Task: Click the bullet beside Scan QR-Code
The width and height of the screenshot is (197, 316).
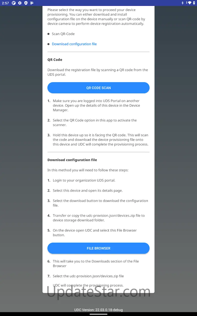Action: (x=48, y=34)
